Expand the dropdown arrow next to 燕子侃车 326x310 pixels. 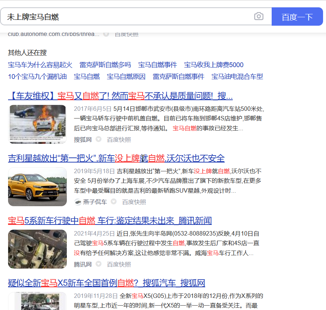point(113,201)
